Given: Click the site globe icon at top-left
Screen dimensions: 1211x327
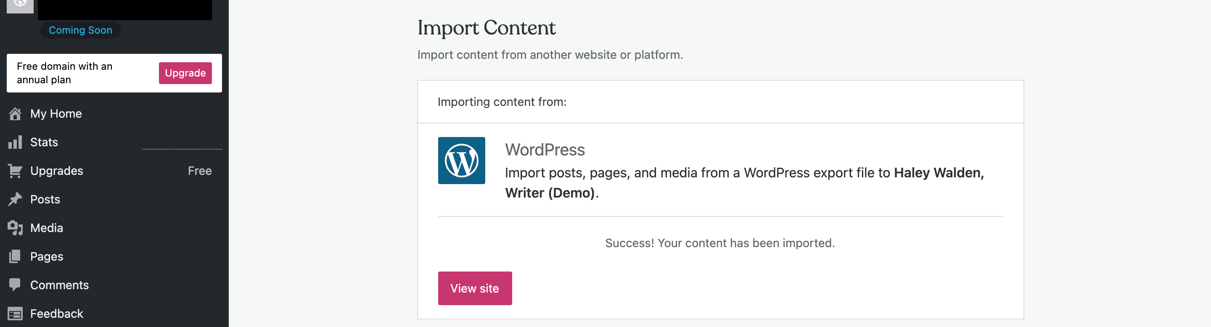Looking at the screenshot, I should (20, 5).
